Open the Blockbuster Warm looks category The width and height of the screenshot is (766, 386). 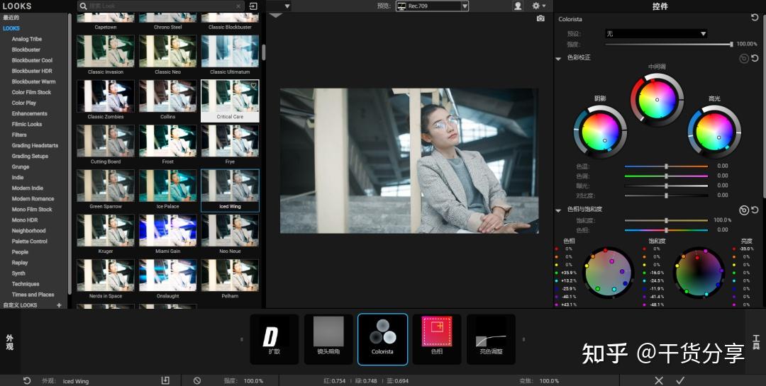tap(33, 81)
